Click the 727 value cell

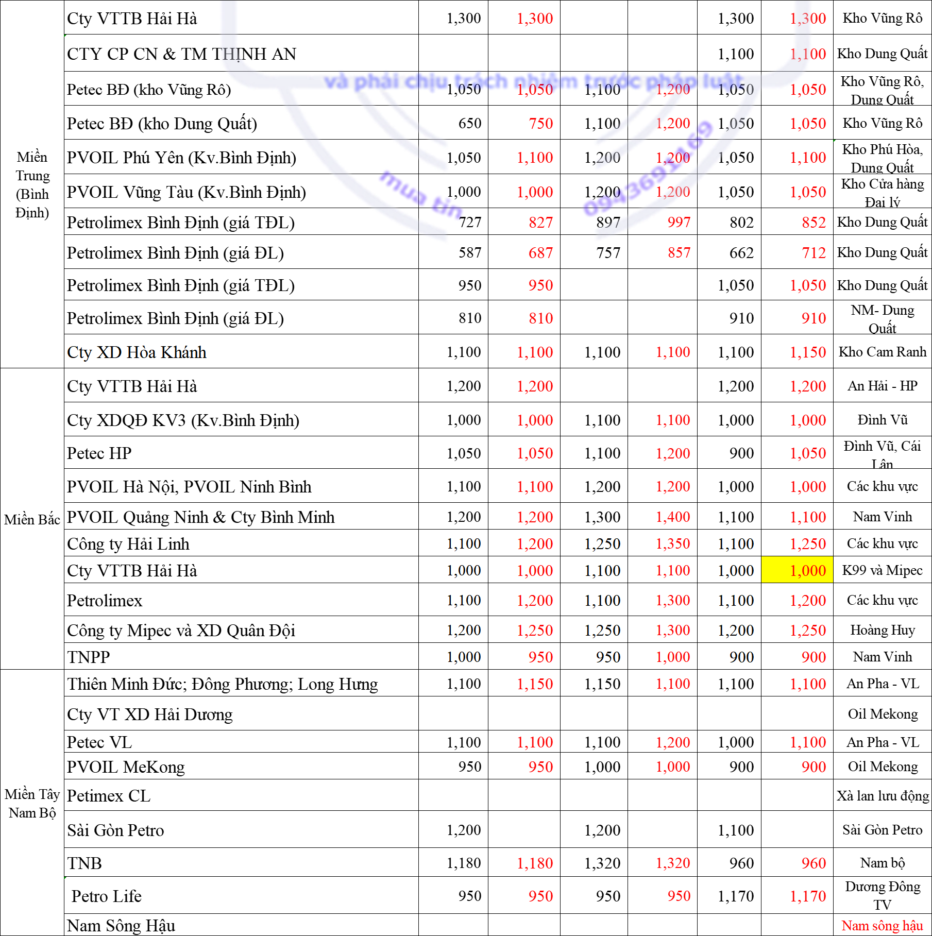(453, 222)
